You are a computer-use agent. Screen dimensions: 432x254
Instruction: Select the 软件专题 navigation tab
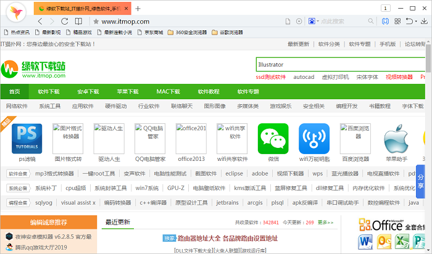(x=248, y=92)
